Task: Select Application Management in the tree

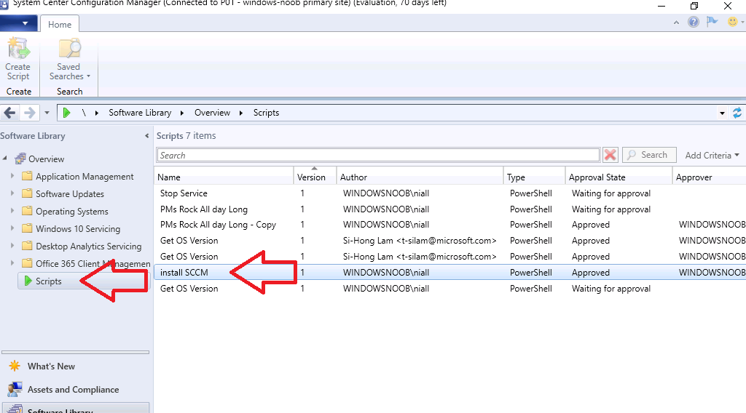Action: (85, 177)
